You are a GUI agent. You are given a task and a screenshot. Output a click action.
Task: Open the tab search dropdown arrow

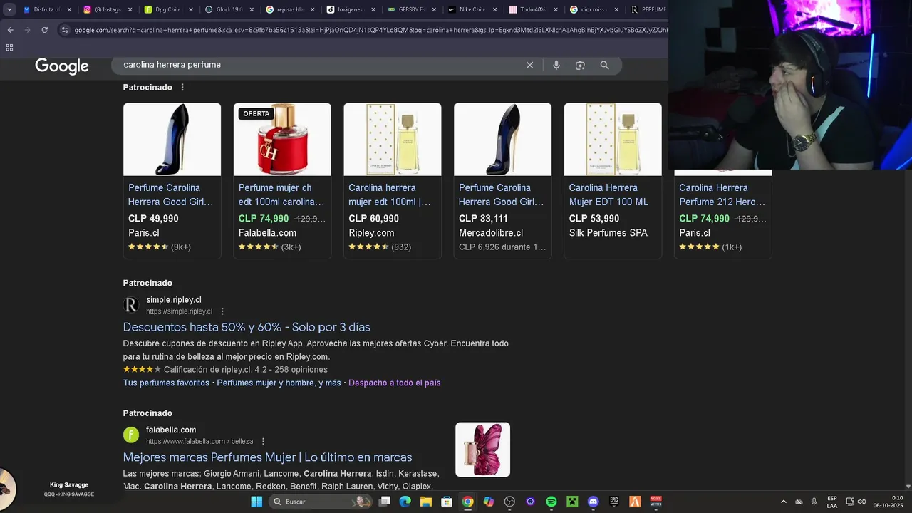[x=9, y=9]
